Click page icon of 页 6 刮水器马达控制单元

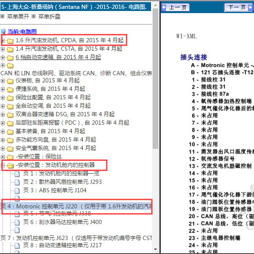(x=17, y=222)
